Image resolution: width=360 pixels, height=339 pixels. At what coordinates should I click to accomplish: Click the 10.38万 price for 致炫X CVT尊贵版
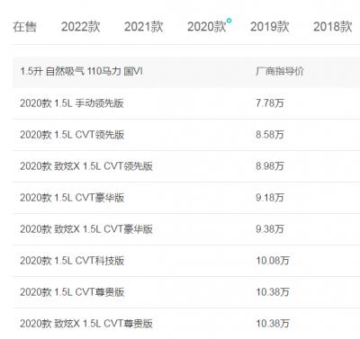273,324
